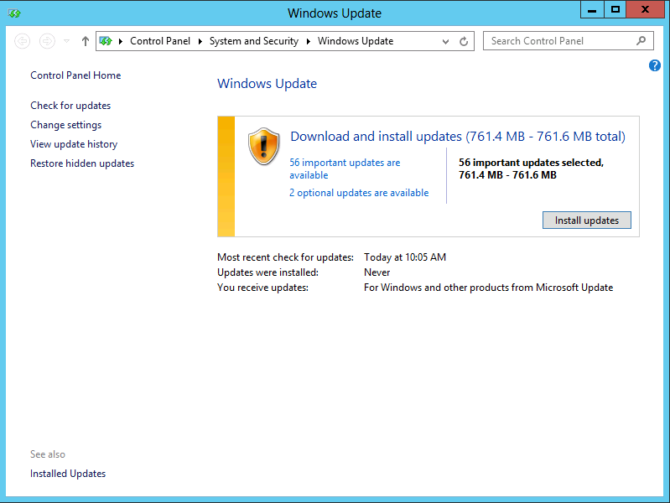Image resolution: width=670 pixels, height=503 pixels.
Task: Click the orange warning shield icon
Action: coord(263,146)
